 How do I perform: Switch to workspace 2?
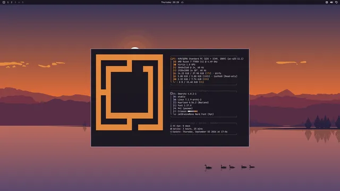12,2
